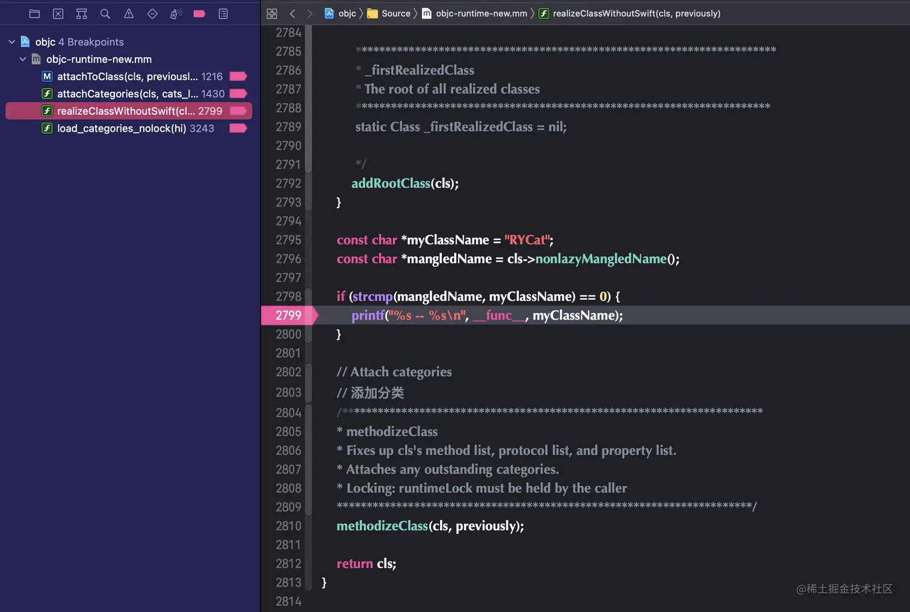910x612 pixels.
Task: Click objc in the jump bar path
Action: (x=347, y=13)
